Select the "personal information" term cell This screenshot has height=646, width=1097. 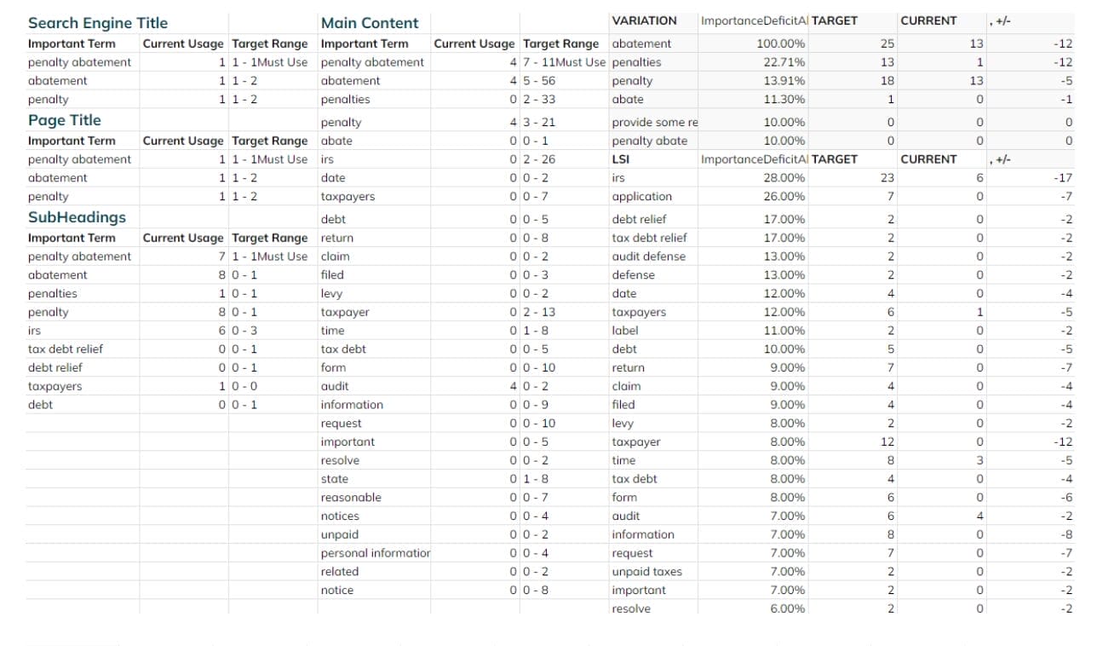[x=376, y=553]
